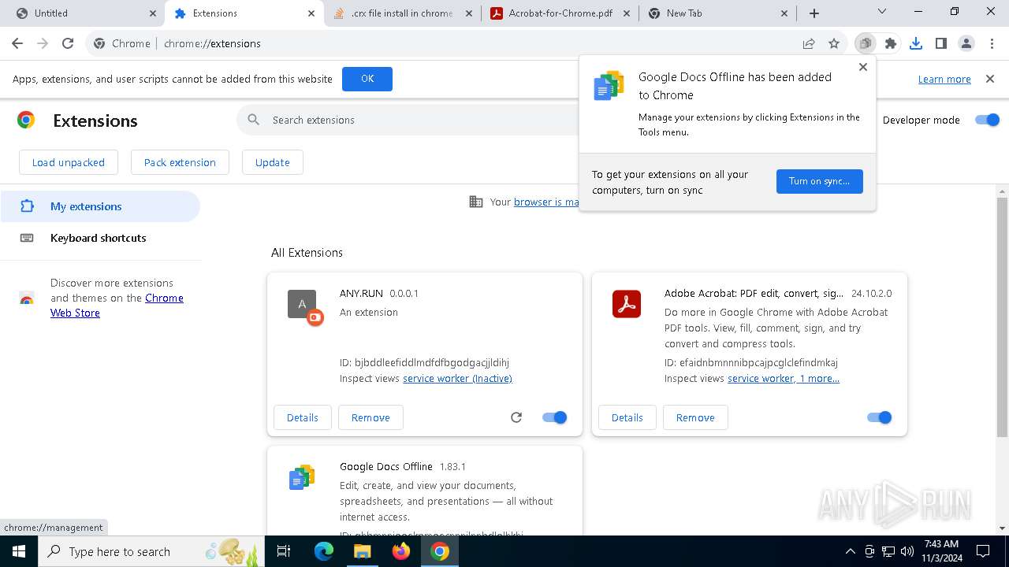The height and width of the screenshot is (567, 1009).
Task: Disable Developer mode toggle
Action: (x=987, y=120)
